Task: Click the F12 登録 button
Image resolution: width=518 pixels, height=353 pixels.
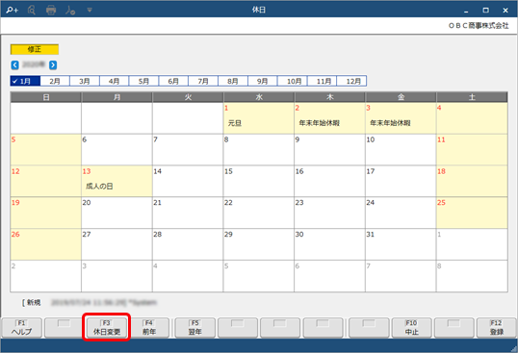Action: tap(496, 328)
